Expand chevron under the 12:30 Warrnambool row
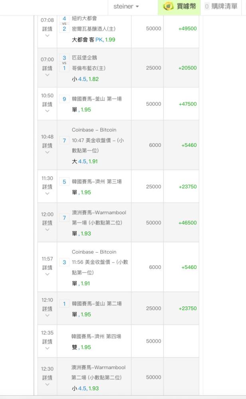246x399 pixels. click(47, 384)
